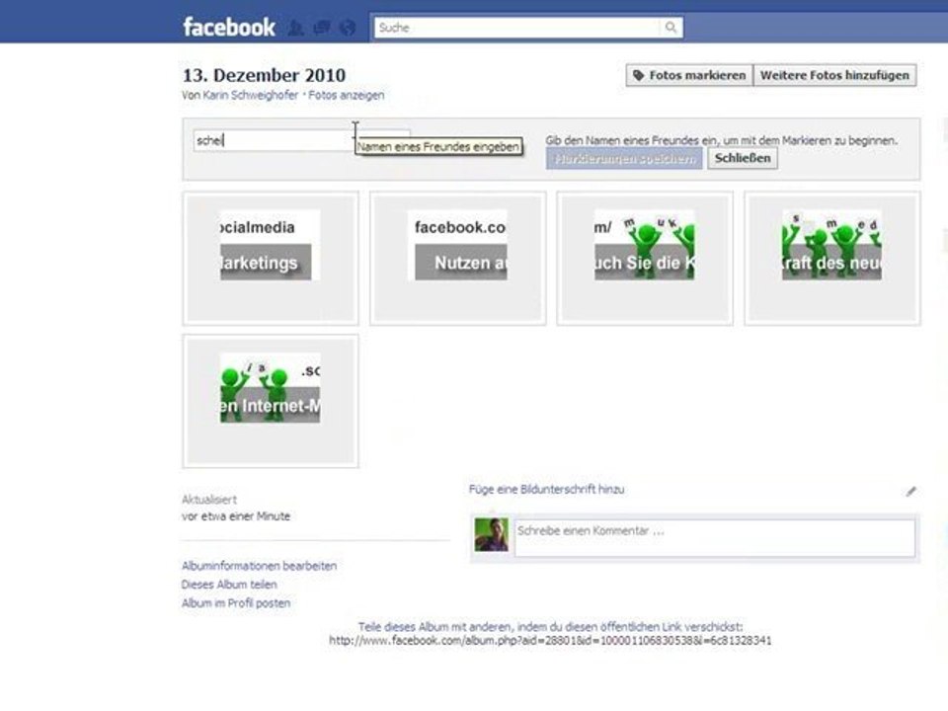Select the 'raft des neu' photo thumbnail

831,258
